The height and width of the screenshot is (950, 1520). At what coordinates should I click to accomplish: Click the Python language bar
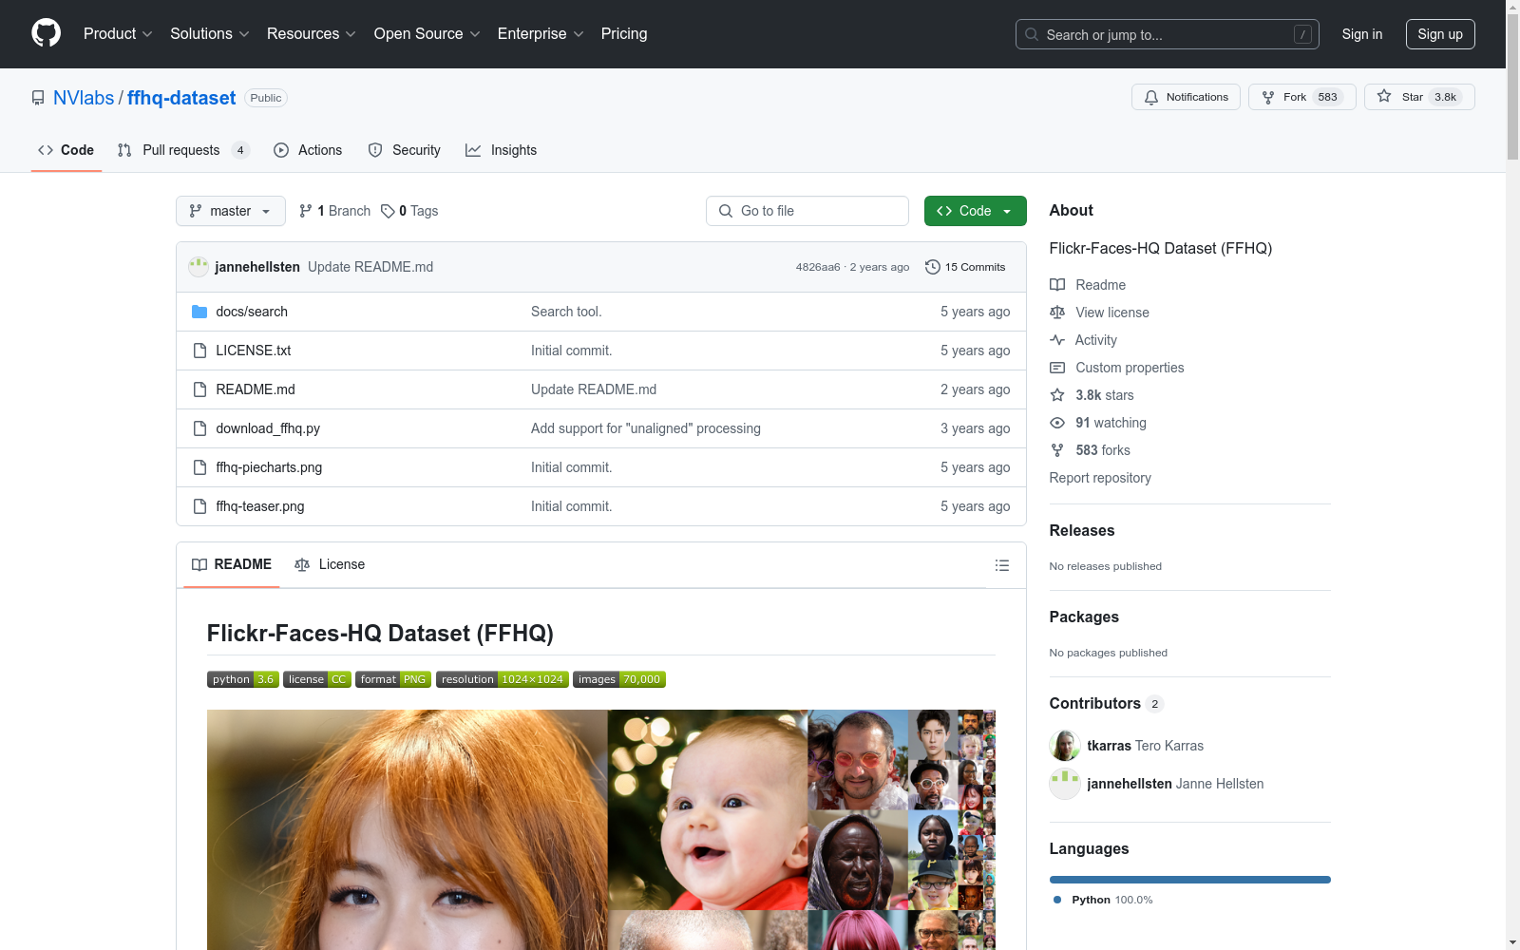pos(1190,880)
